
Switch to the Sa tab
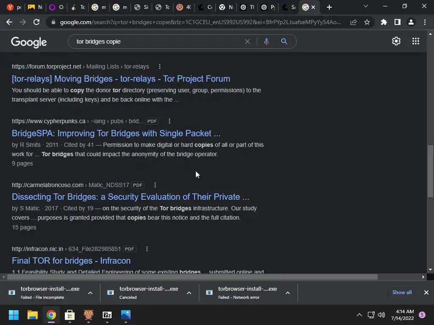(288, 8)
